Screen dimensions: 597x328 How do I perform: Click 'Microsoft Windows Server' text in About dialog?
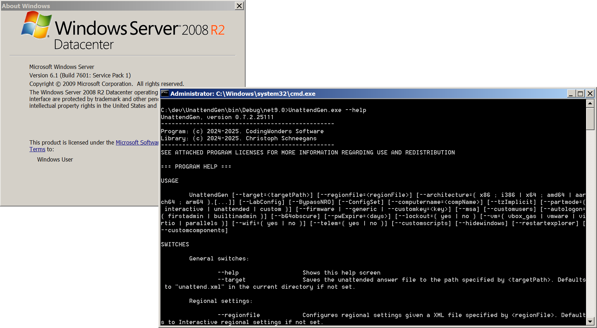pos(62,67)
